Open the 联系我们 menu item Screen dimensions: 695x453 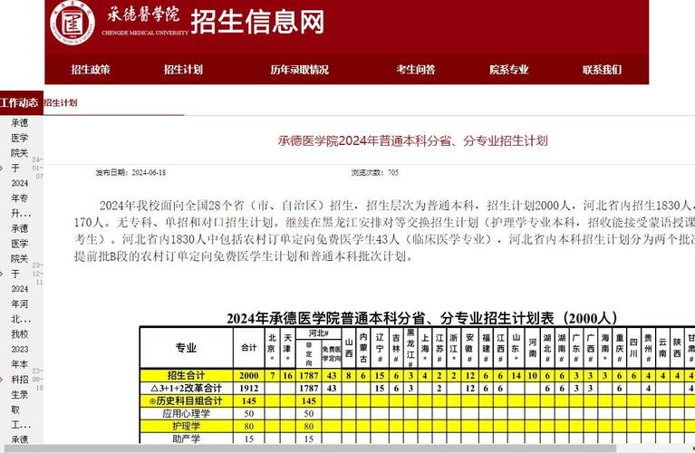[x=602, y=70]
